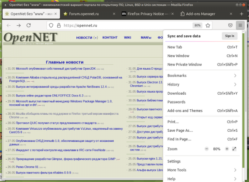Image resolution: width=249 pixels, height=182 pixels.
Task: Click the opennet.ru URL address field
Action: [124, 25]
